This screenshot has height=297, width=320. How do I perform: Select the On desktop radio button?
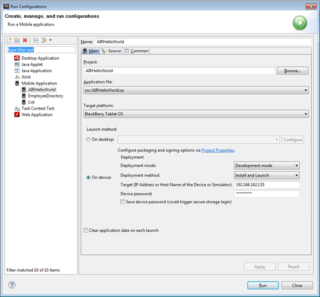(88, 140)
